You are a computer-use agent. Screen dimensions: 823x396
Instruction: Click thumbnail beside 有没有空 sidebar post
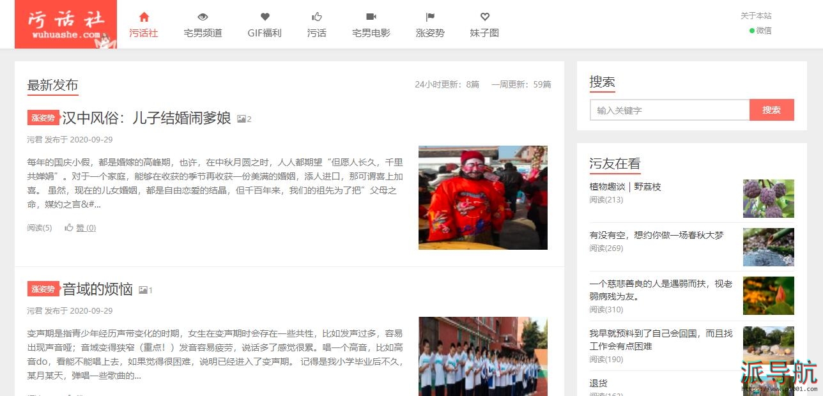(x=769, y=247)
